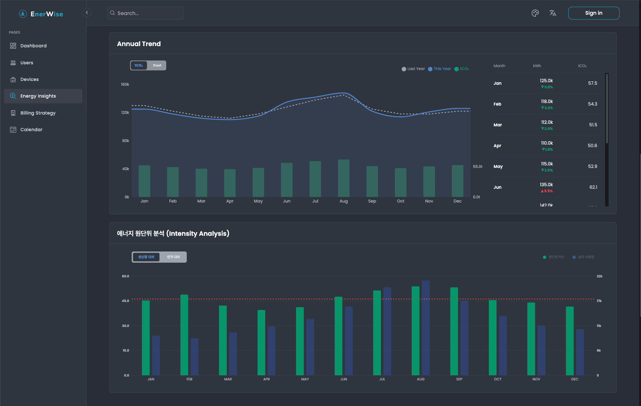Switch Annual Trend toggle to Cost
Viewport: 641px width, 406px height.
tap(157, 65)
